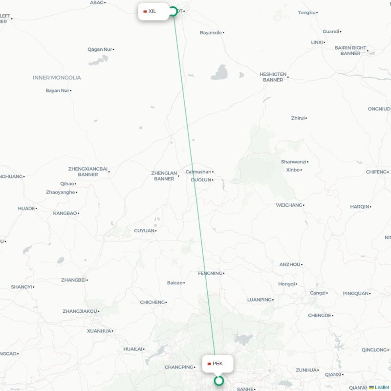Click the Fengning town label
Image resolution: width=391 pixels, height=391 pixels.
pos(210,273)
